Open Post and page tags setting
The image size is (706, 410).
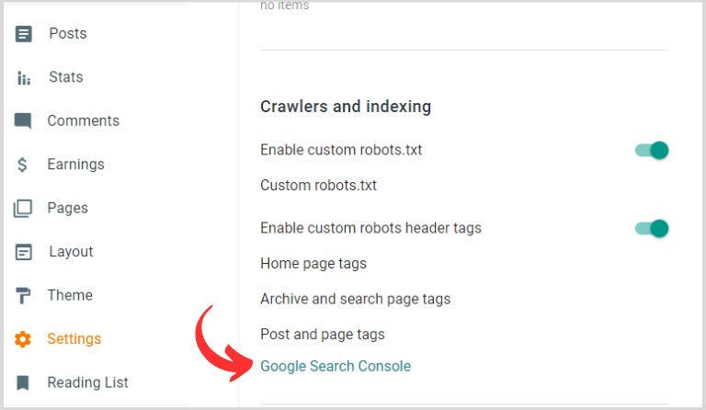(323, 335)
